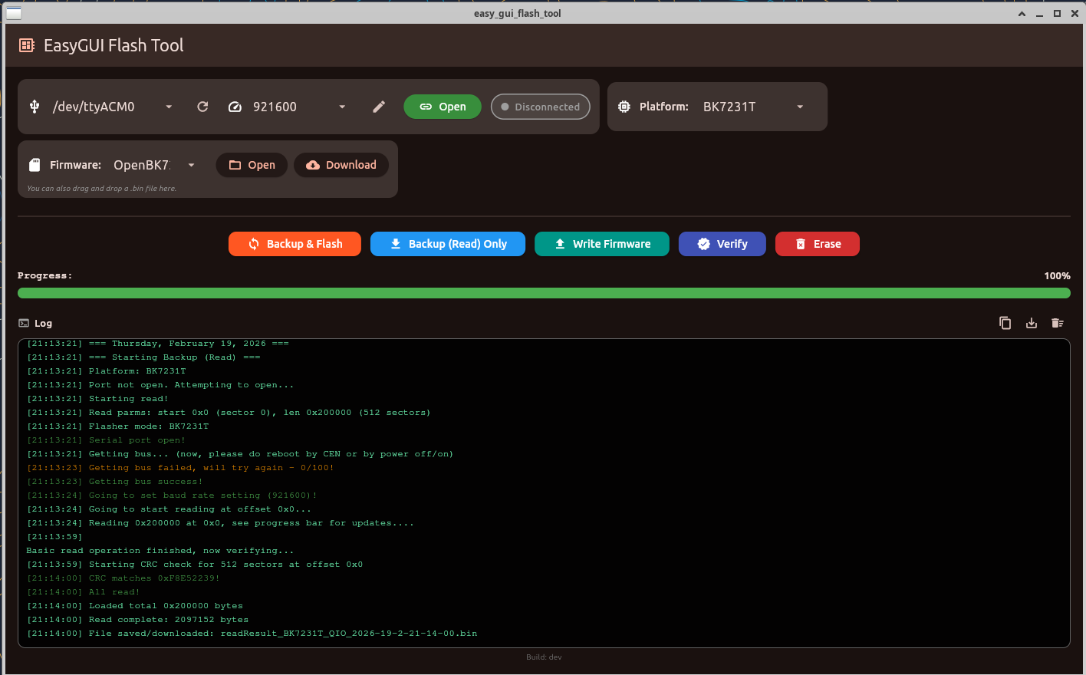The height and width of the screenshot is (675, 1086).
Task: Click log line 'File saved/downloaded: readResult_BK7231T_QIO'
Action: [x=252, y=634]
